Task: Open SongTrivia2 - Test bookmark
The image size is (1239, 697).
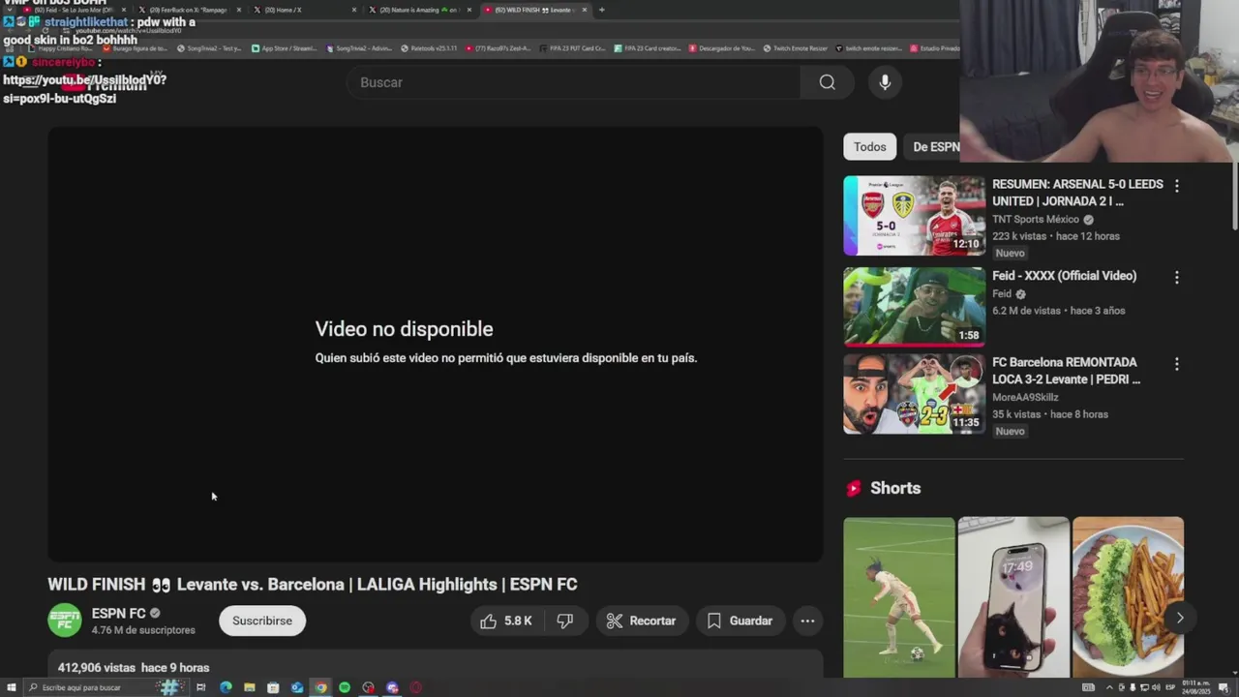Action: (x=209, y=48)
